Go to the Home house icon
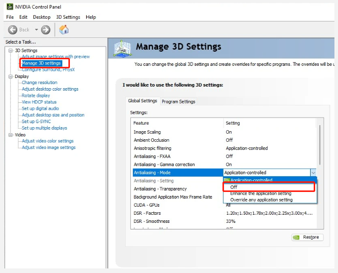The image size is (338, 273). pyautogui.click(x=64, y=29)
